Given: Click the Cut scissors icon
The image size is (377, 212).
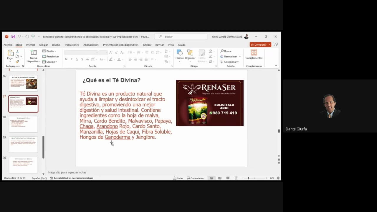Looking at the screenshot, I should pyautogui.click(x=17, y=51).
